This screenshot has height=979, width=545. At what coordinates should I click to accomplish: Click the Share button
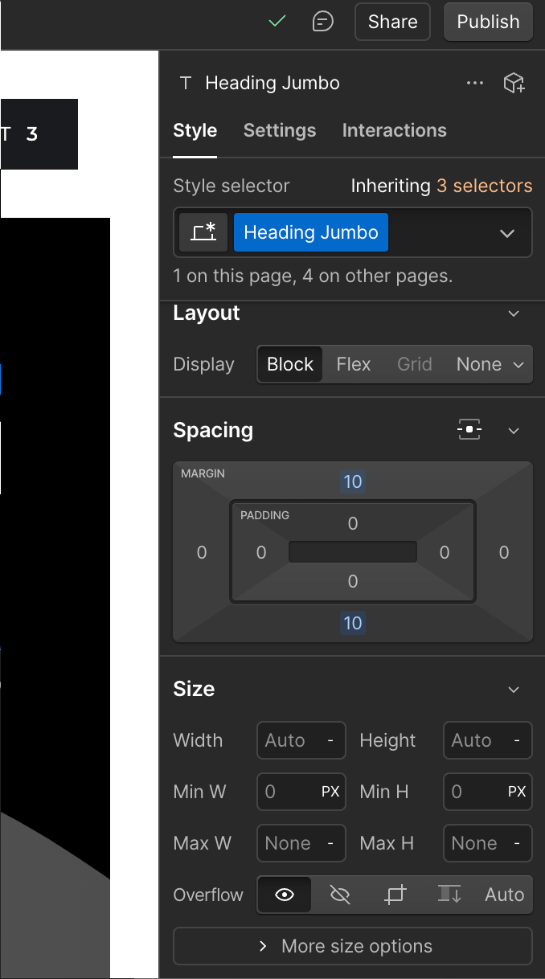pos(393,22)
